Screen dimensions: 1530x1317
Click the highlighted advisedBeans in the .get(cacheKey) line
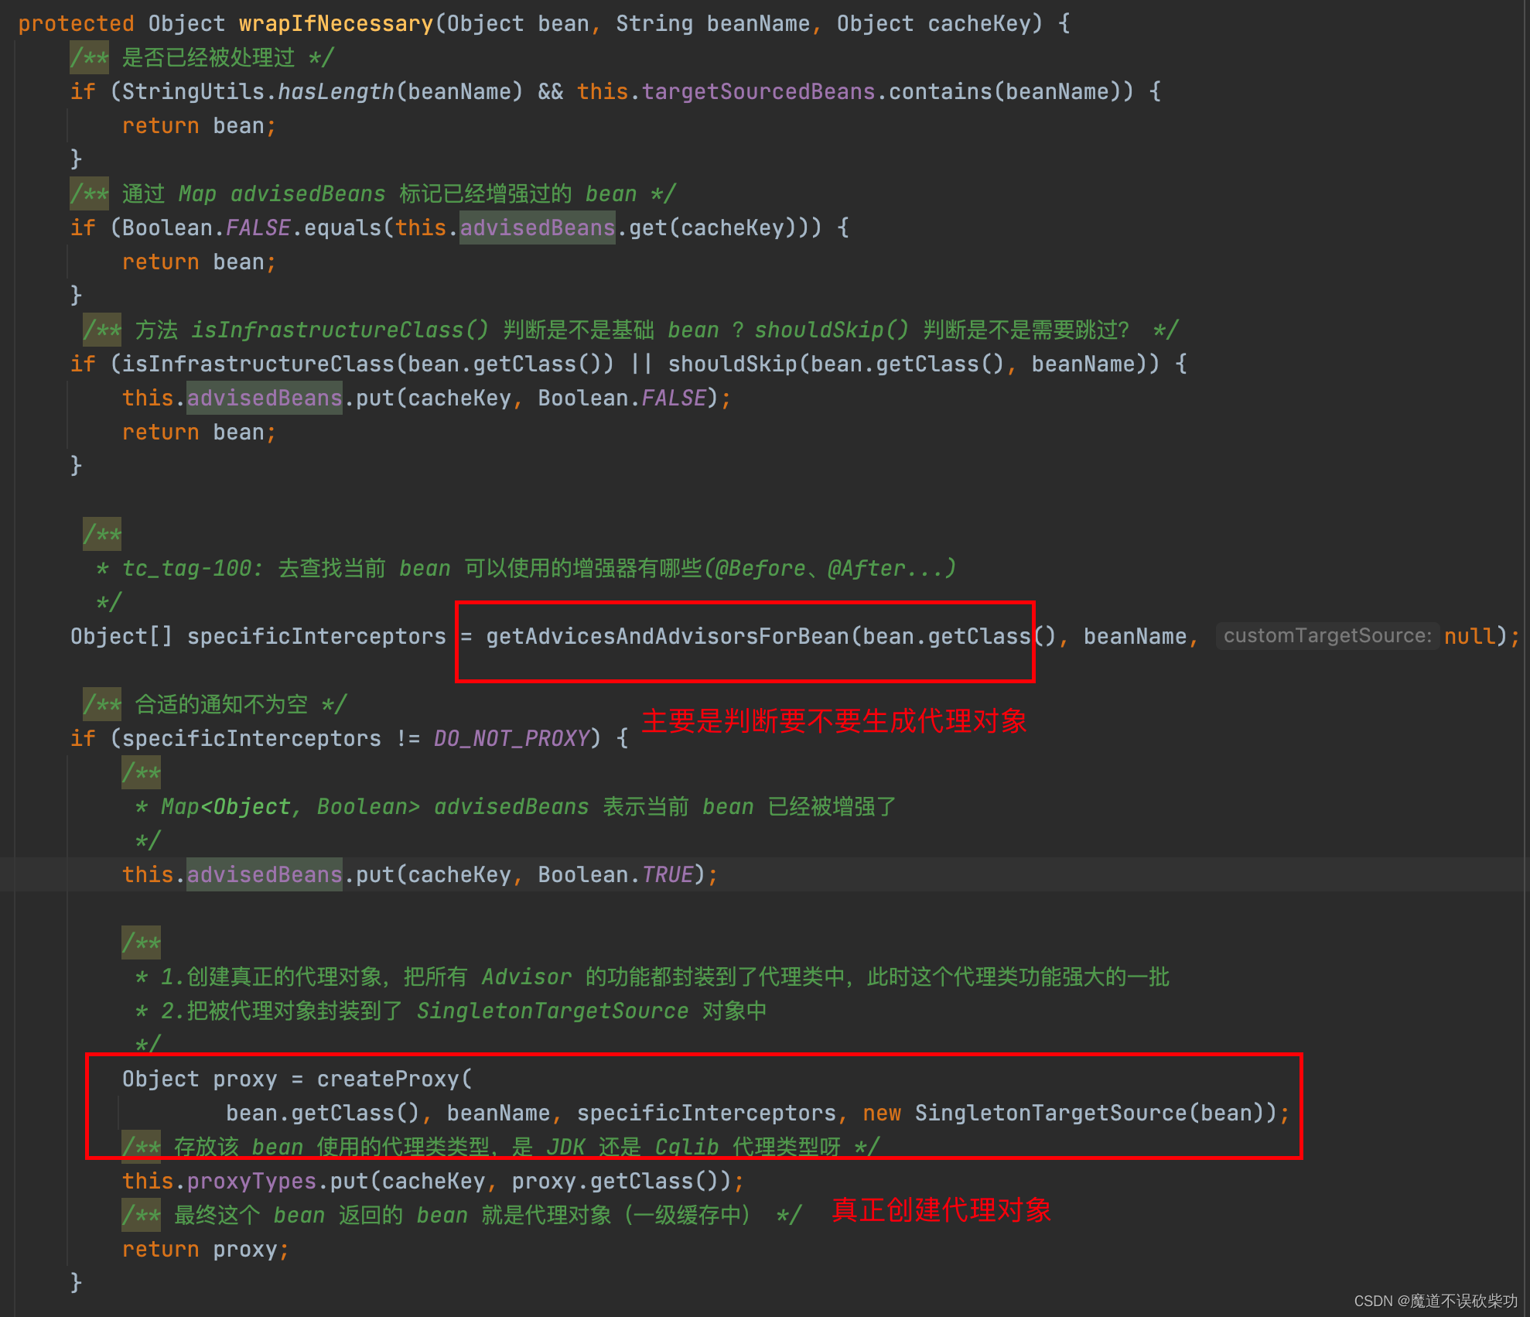(x=537, y=227)
